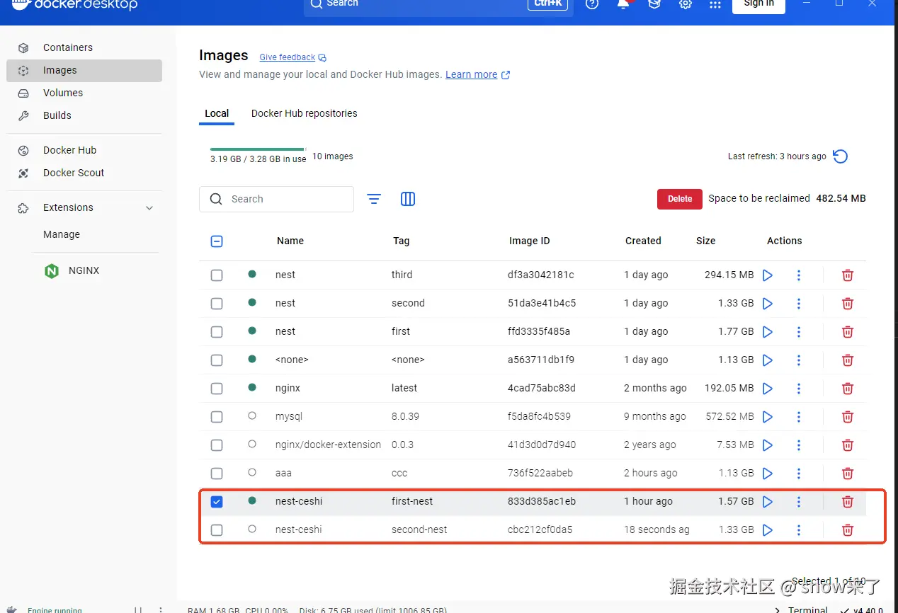Image resolution: width=898 pixels, height=613 pixels.
Task: Check the mysql image checkbox
Action: click(217, 417)
